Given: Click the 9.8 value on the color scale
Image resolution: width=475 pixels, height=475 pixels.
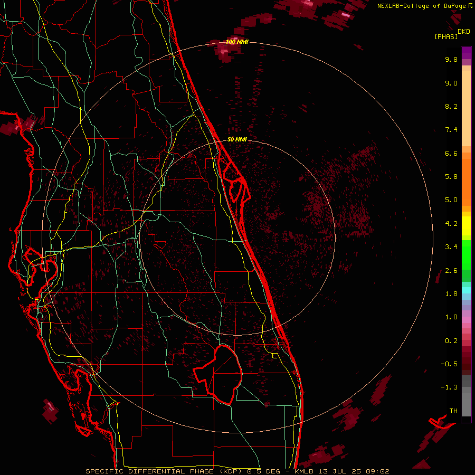Looking at the screenshot, I should [451, 59].
